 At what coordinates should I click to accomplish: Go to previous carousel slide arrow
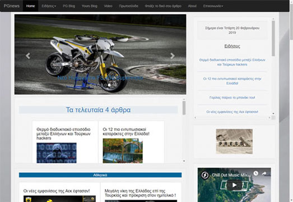[28, 56]
